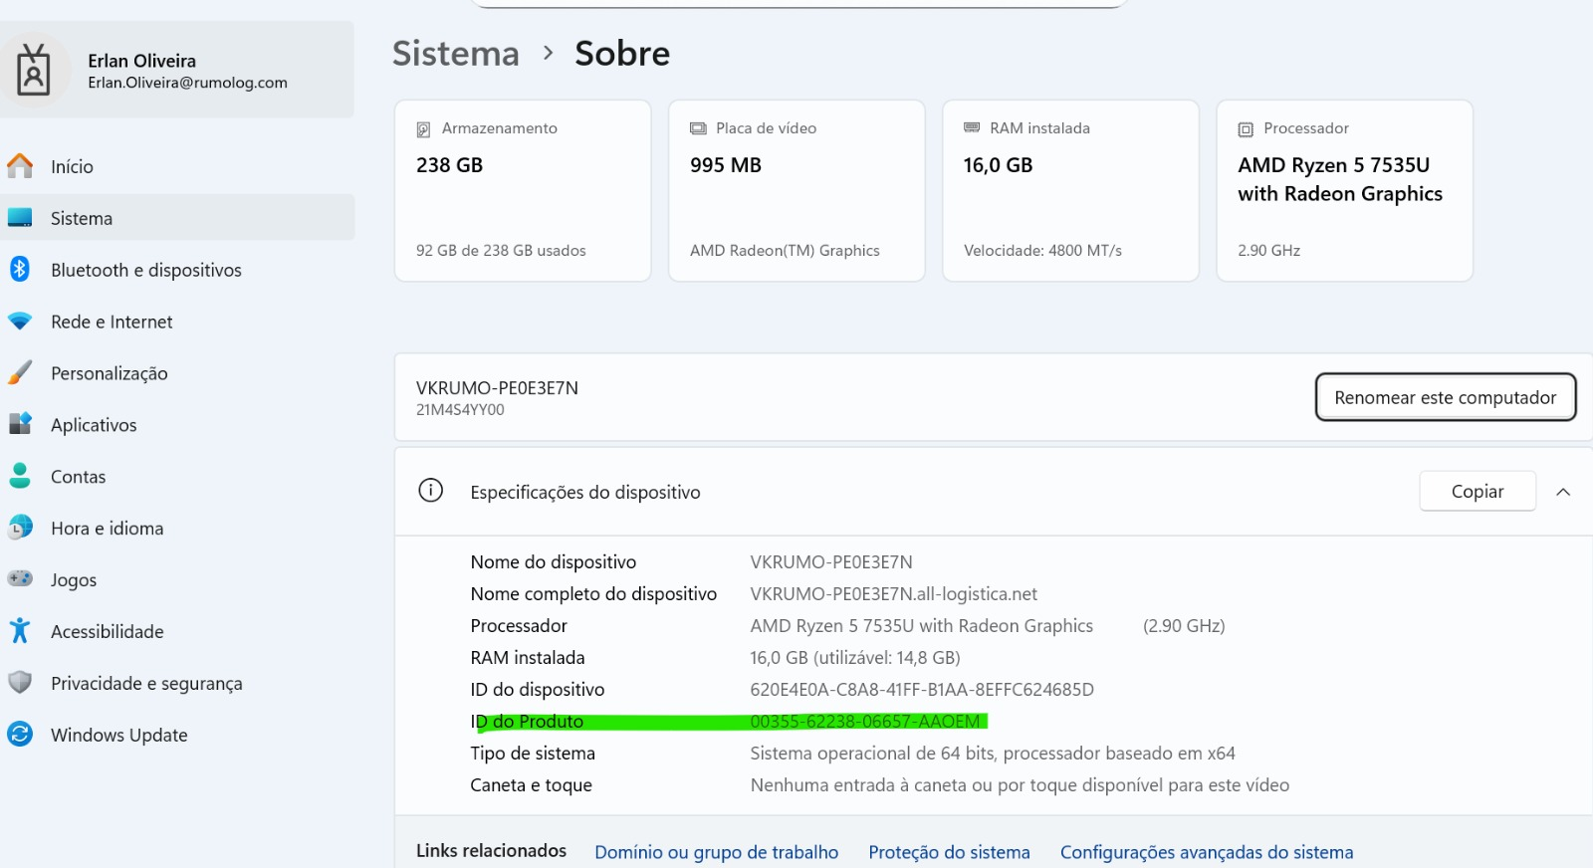Viewport: 1593px width, 868px height.
Task: Open the Armazenamento 238 GB card
Action: pyautogui.click(x=523, y=190)
